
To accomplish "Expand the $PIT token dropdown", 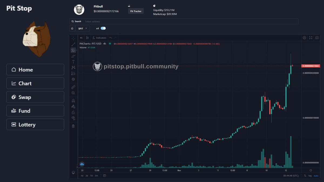I will (83, 28).
